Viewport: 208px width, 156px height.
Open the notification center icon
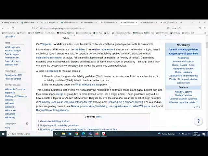tap(204, 134)
